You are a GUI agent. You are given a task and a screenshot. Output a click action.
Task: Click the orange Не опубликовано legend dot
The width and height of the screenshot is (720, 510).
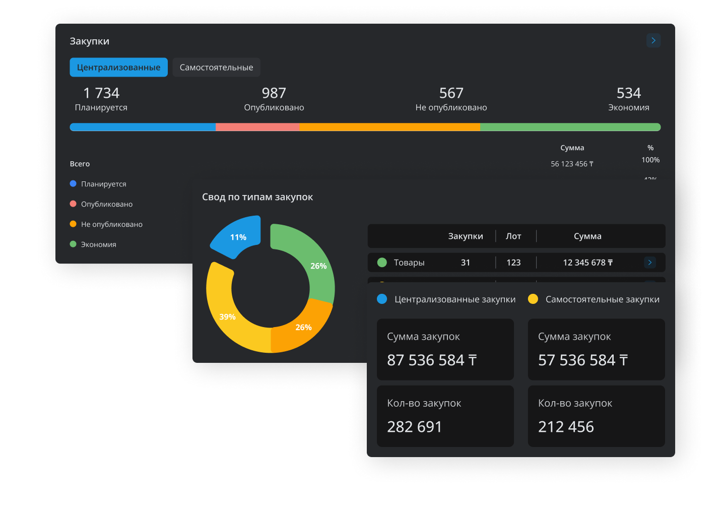(x=73, y=224)
